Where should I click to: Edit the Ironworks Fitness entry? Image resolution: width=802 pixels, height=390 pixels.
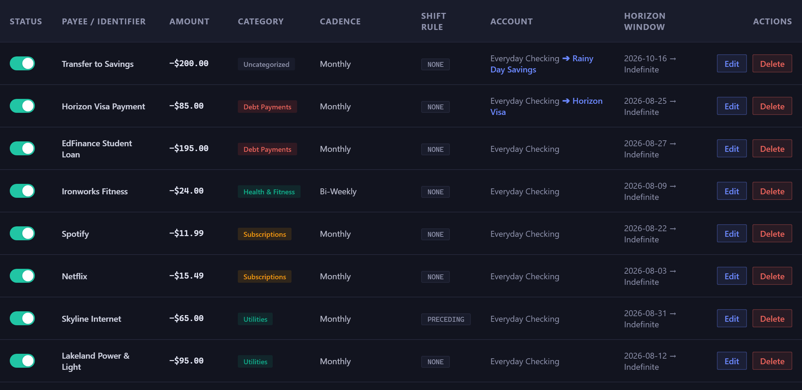pyautogui.click(x=732, y=191)
